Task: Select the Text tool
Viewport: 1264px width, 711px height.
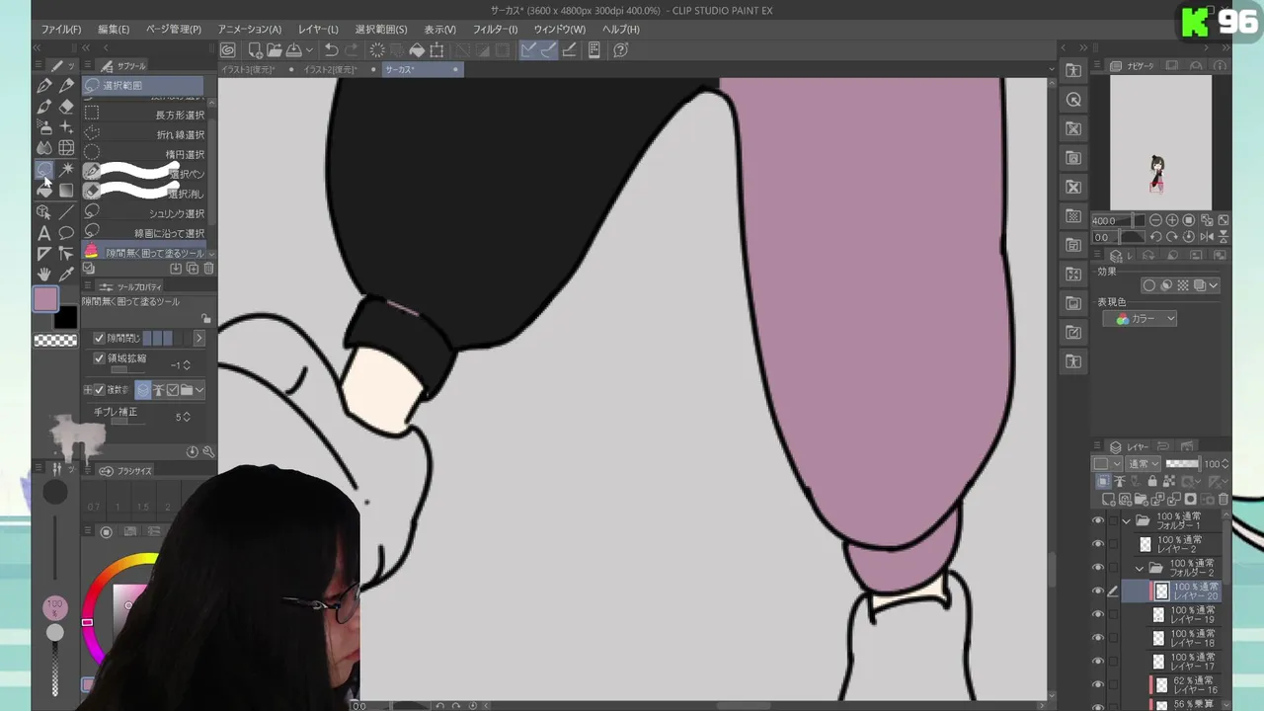Action: [x=44, y=233]
